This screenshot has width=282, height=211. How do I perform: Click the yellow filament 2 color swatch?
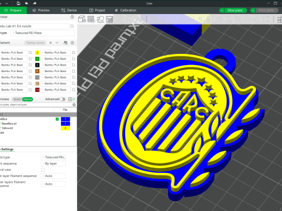click(37, 53)
